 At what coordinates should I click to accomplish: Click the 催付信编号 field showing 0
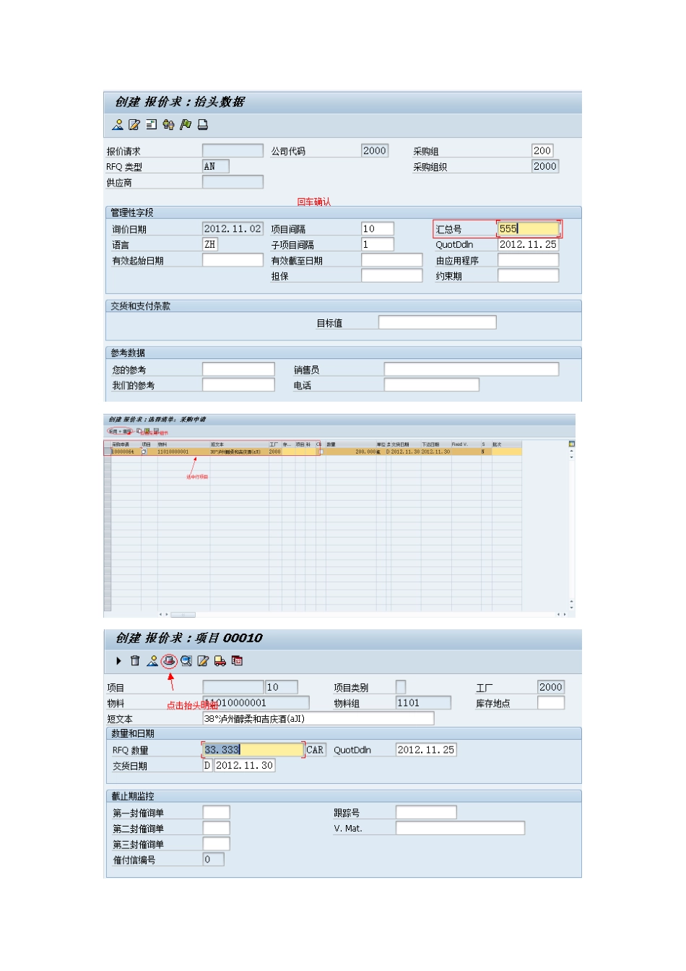point(213,860)
